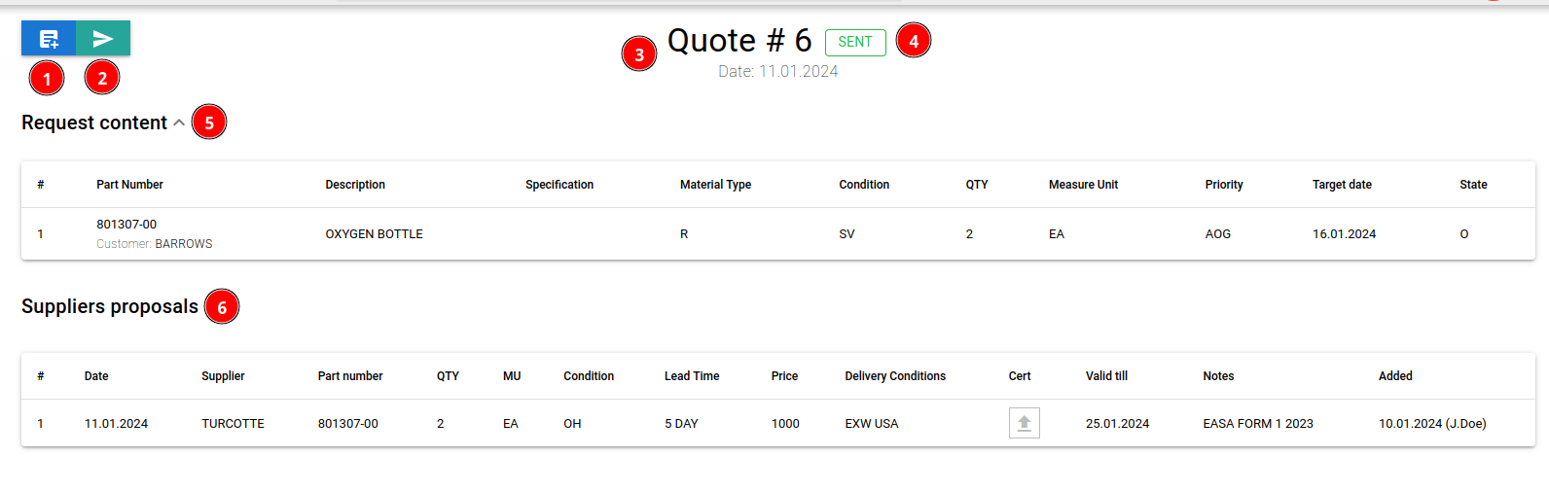This screenshot has height=491, width=1549.
Task: Click the Valid till date 25.01.2024
Action: coord(1117,424)
